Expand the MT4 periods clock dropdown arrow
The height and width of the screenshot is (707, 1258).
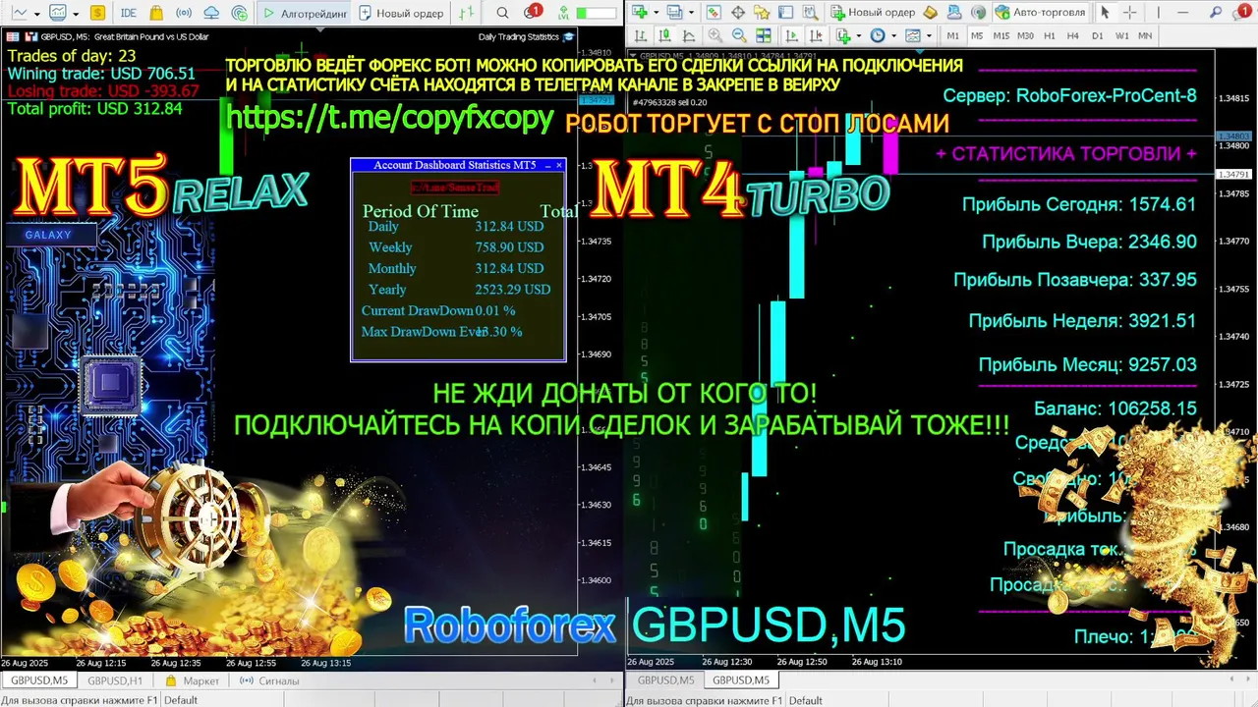(893, 35)
